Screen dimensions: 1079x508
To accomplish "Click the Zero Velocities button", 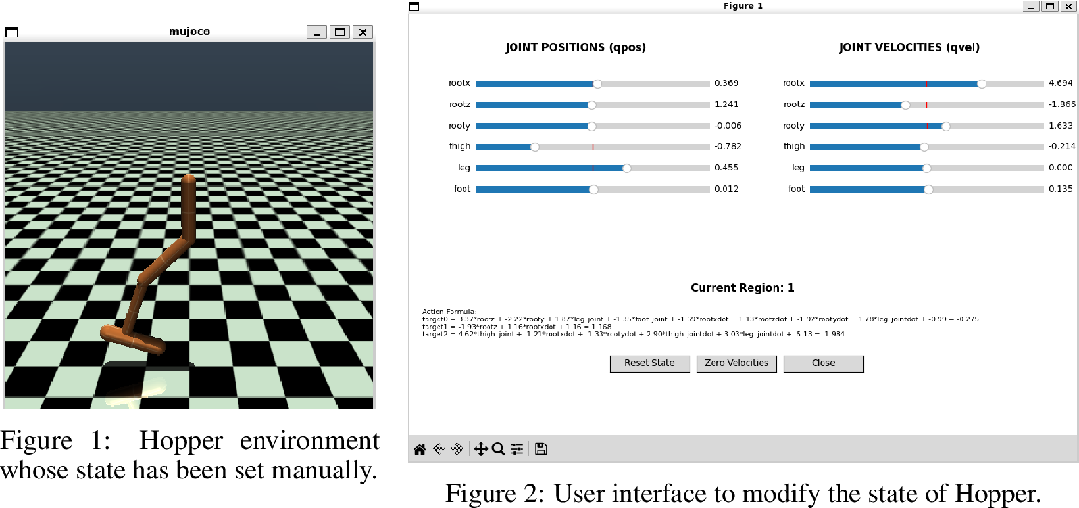I will tap(736, 363).
